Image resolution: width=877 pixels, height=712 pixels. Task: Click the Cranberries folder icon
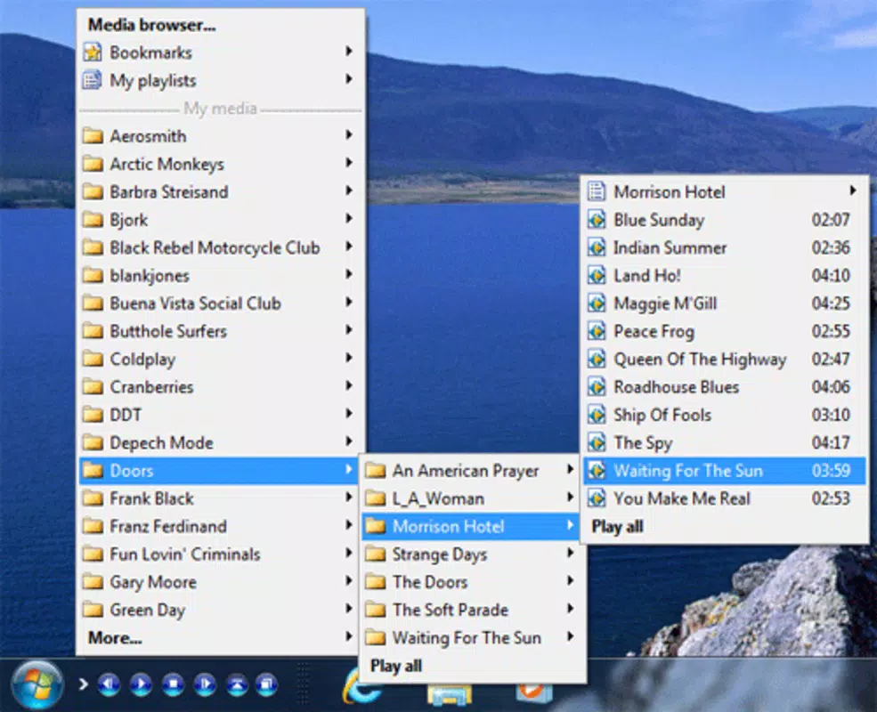click(93, 387)
